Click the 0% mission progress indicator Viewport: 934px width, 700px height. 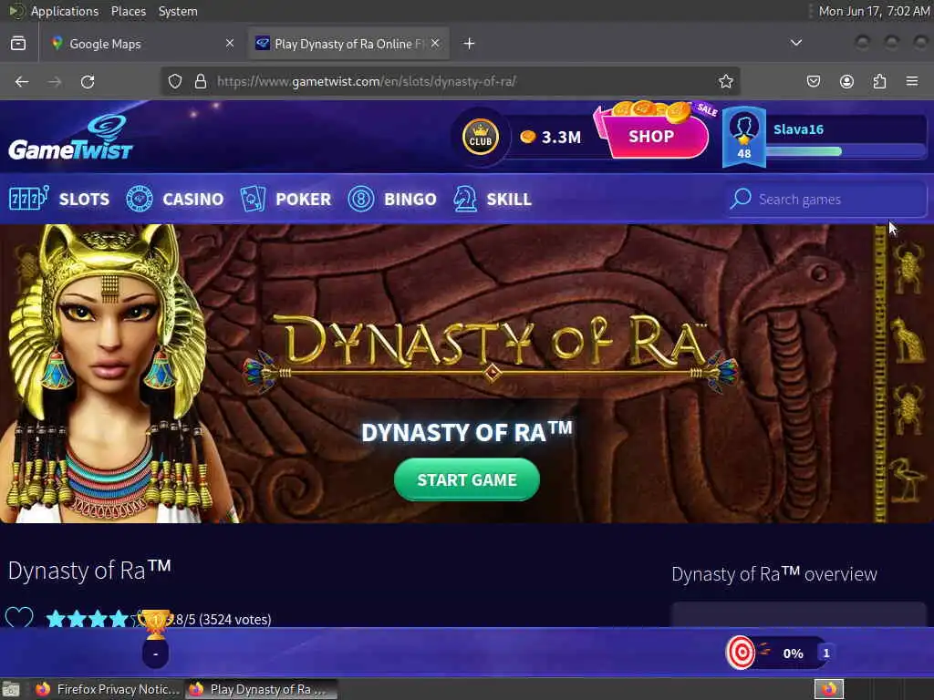click(793, 654)
